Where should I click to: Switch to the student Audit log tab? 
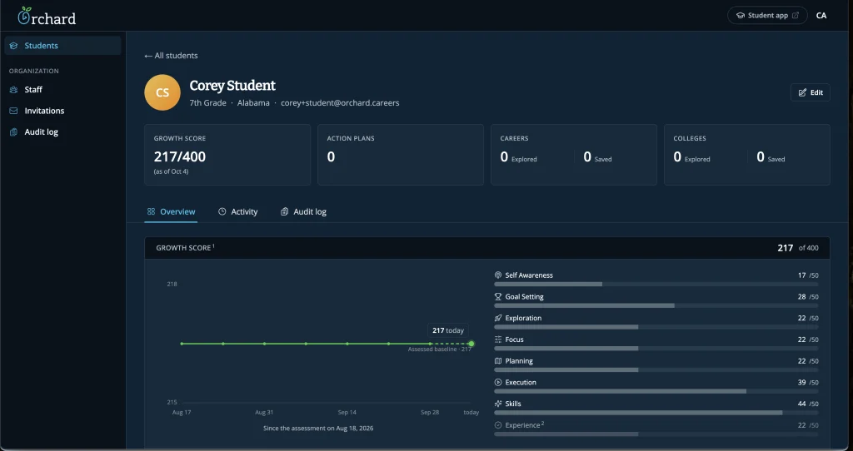[x=303, y=211]
